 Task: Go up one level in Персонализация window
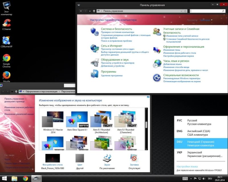click(16, 92)
